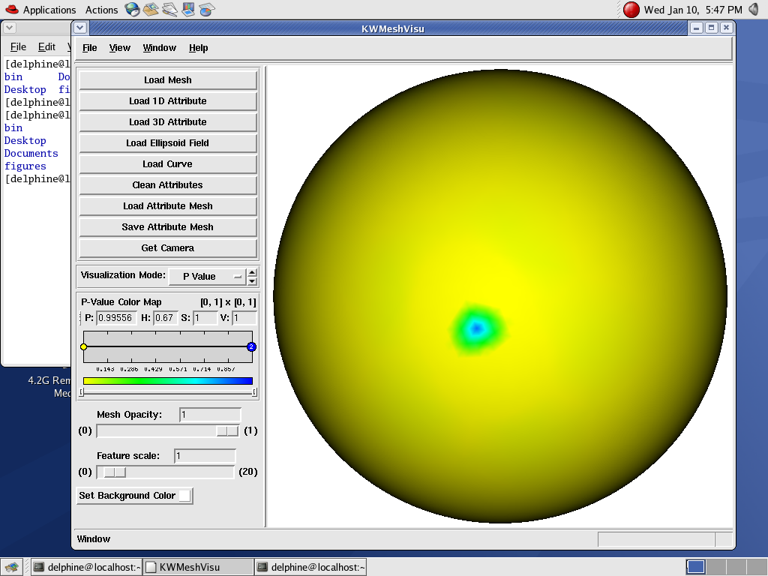Expand the Visualization Mode dropdown

point(207,277)
